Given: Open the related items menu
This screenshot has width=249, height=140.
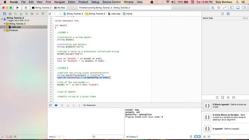Looking at the screenshot, I should [x=50, y=14].
